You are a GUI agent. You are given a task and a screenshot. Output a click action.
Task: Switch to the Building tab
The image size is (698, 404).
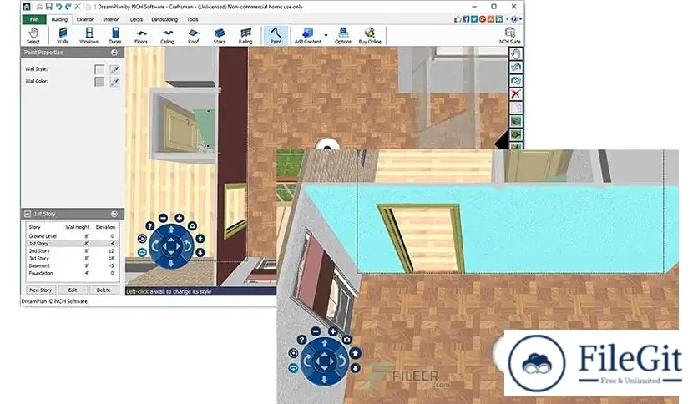pyautogui.click(x=59, y=19)
